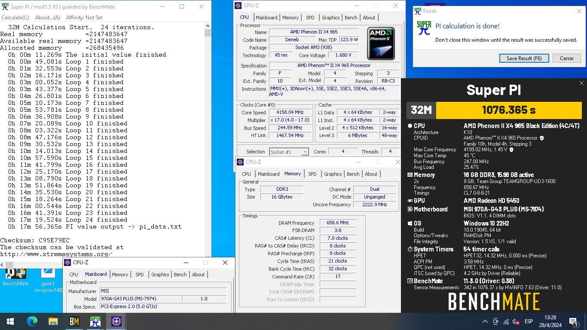
Task: Click the network icon in system tray
Action: coord(506,321)
